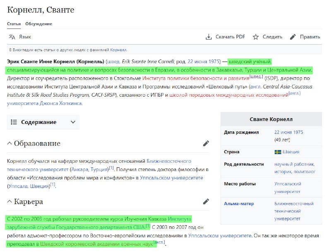Switch to the Обсуждение tab
The height and width of the screenshot is (252, 331).
[38, 24]
